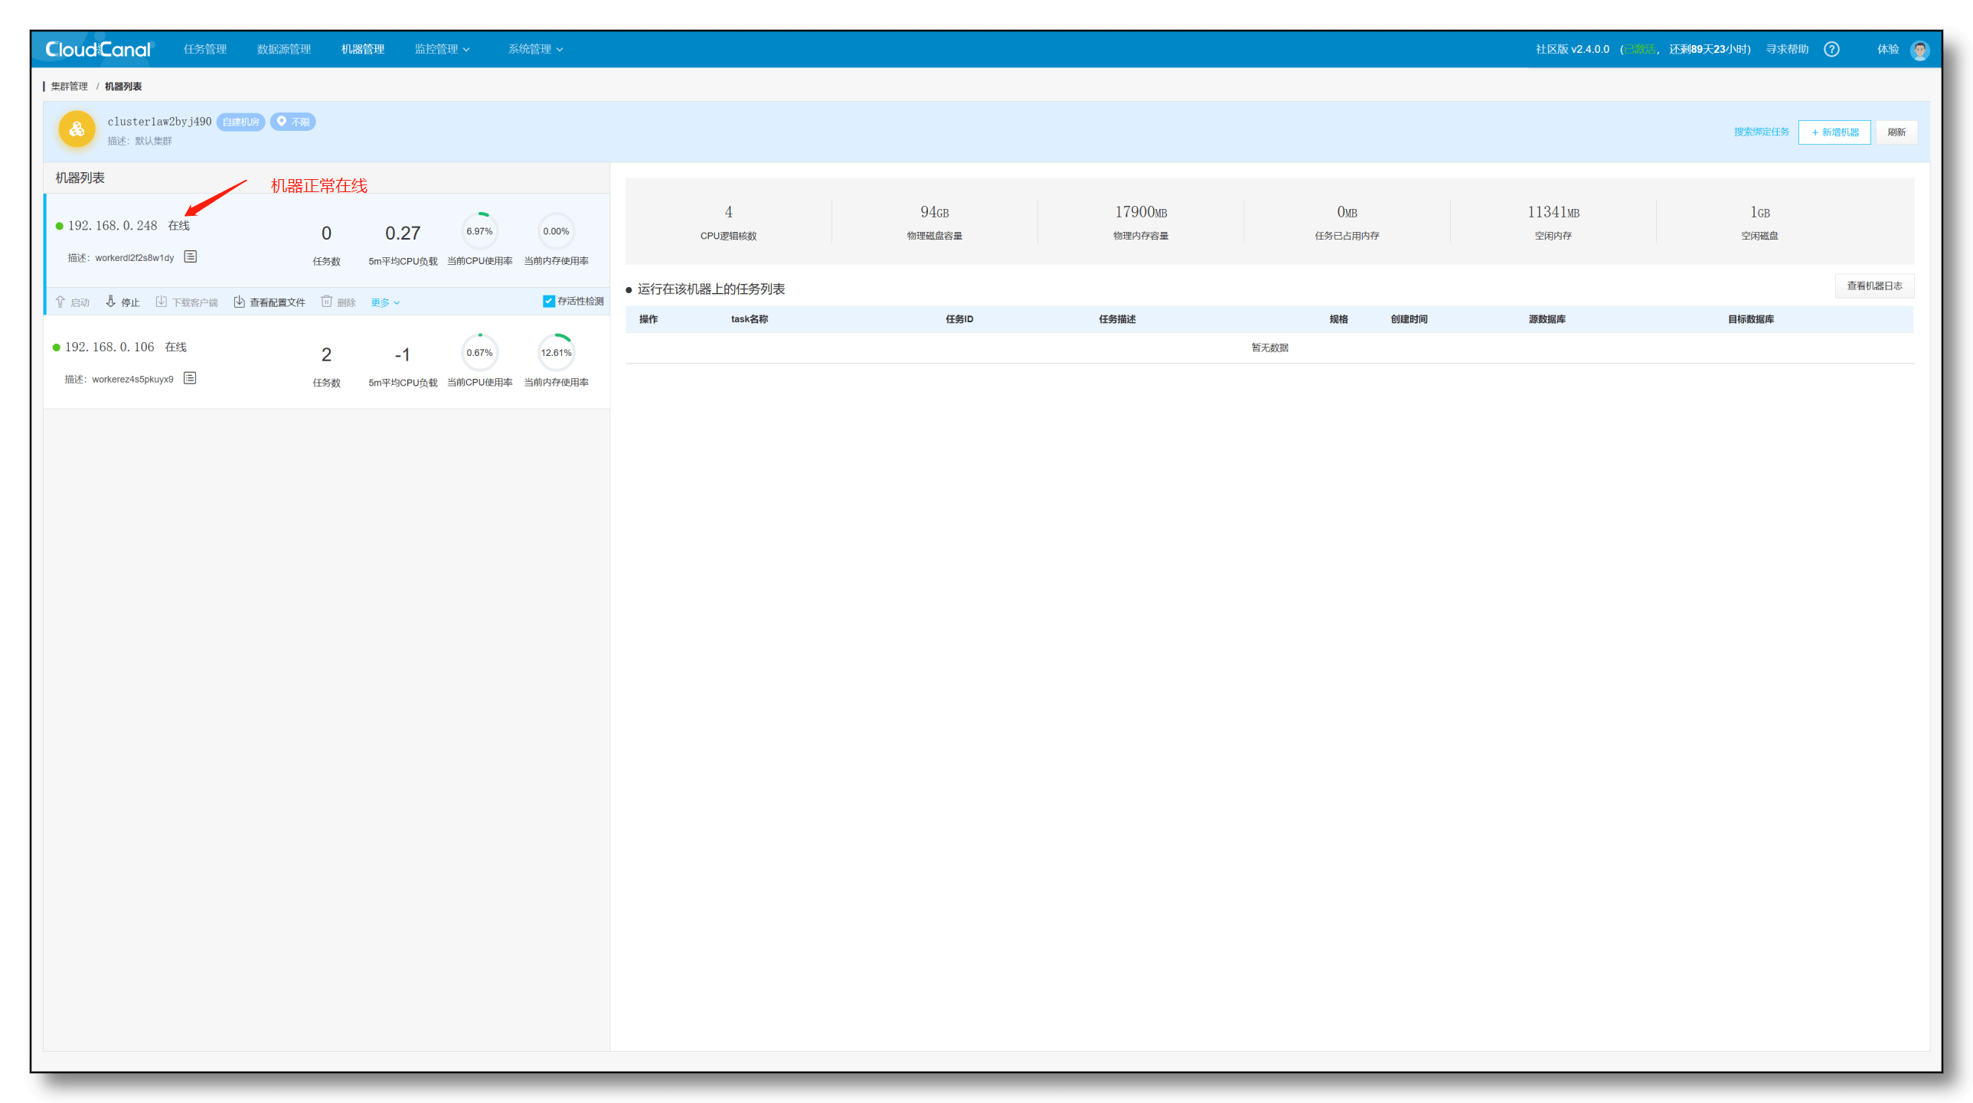Click the 刷新 button
Screen dimensions: 1973x1103
[x=1896, y=132]
